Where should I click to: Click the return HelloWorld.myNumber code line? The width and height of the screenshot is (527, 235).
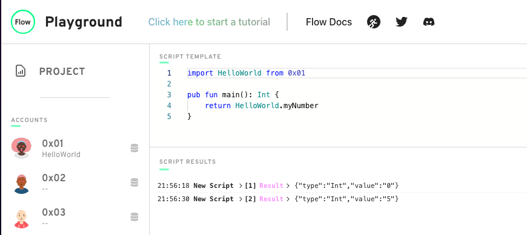click(262, 106)
